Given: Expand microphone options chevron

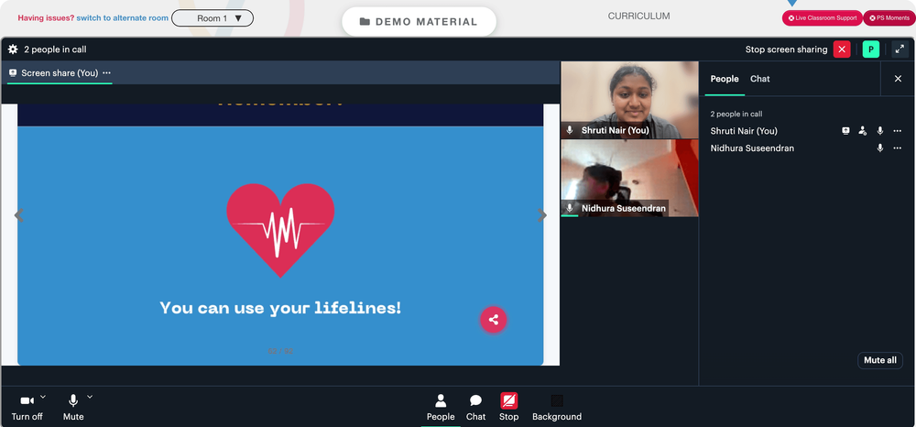Looking at the screenshot, I should (x=90, y=397).
